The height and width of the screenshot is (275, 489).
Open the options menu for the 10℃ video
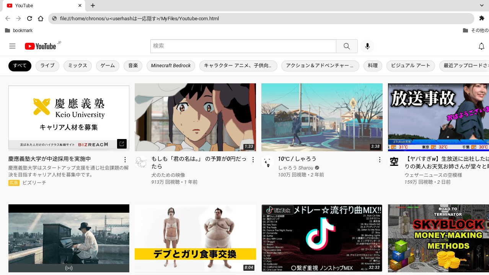(x=379, y=160)
